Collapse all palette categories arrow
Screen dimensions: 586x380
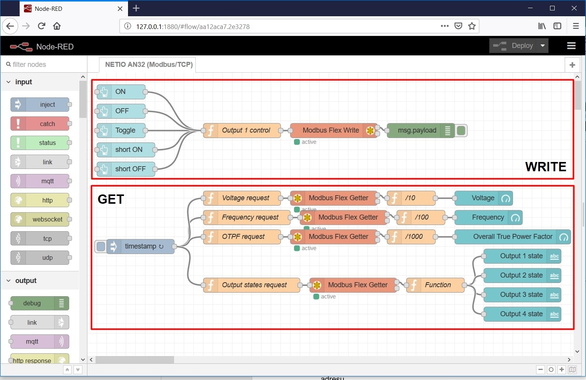pos(67,370)
